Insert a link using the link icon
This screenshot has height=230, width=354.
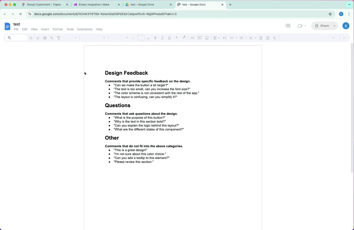[x=193, y=38]
